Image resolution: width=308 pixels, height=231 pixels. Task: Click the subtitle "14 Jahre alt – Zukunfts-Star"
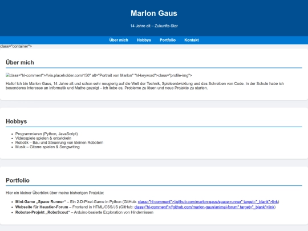[154, 26]
